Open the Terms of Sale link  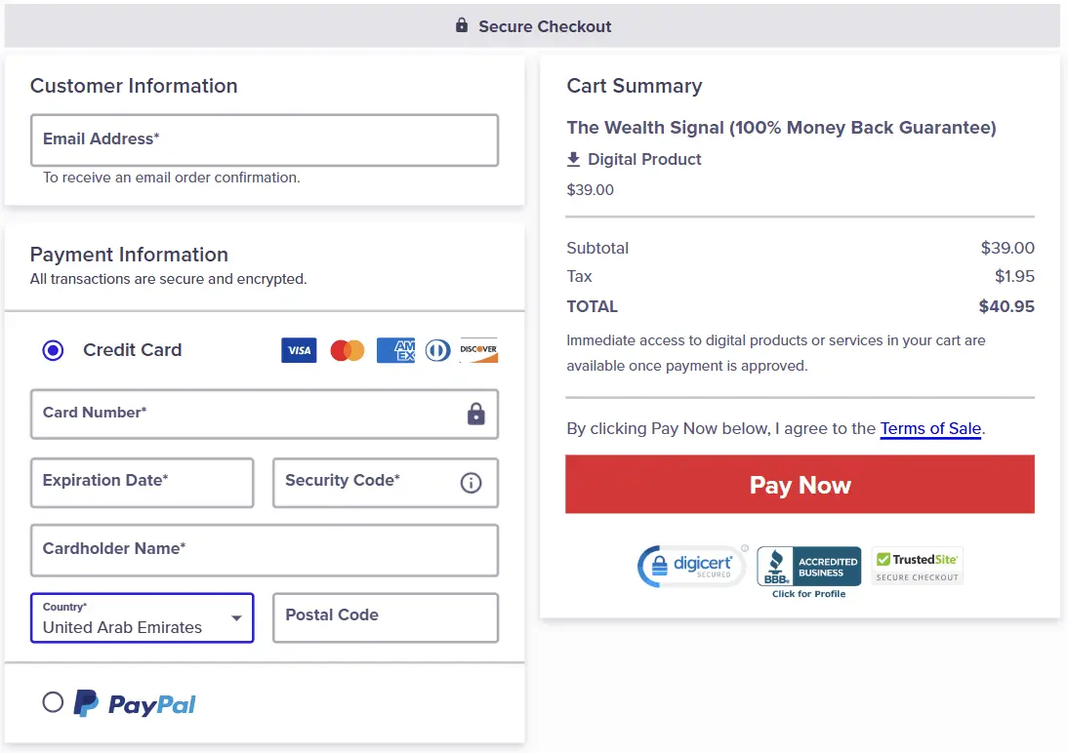pyautogui.click(x=930, y=428)
